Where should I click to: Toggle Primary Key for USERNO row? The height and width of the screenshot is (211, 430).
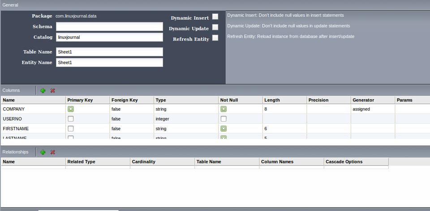click(x=71, y=119)
